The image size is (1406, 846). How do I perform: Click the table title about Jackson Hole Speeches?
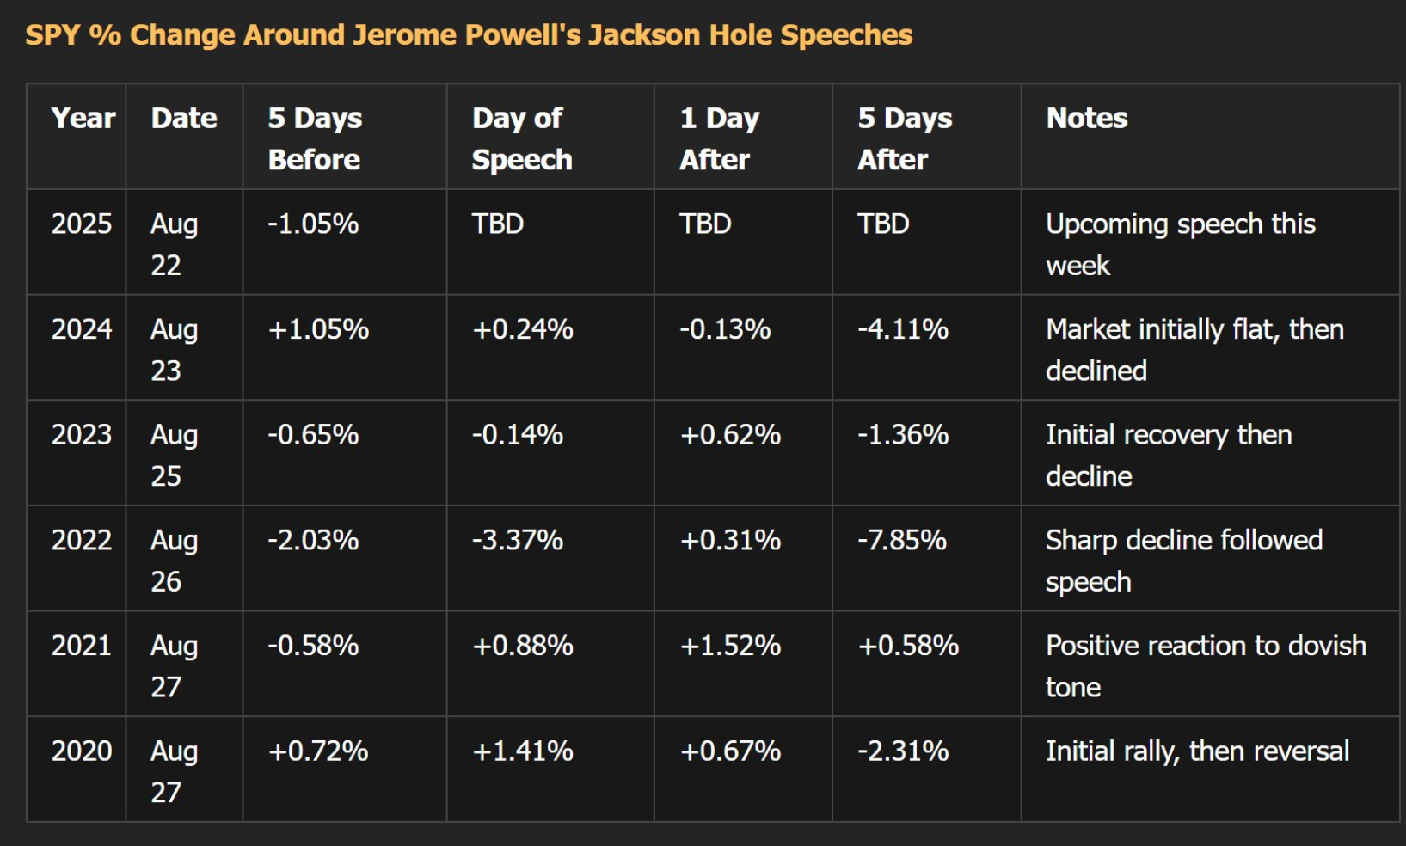click(469, 34)
